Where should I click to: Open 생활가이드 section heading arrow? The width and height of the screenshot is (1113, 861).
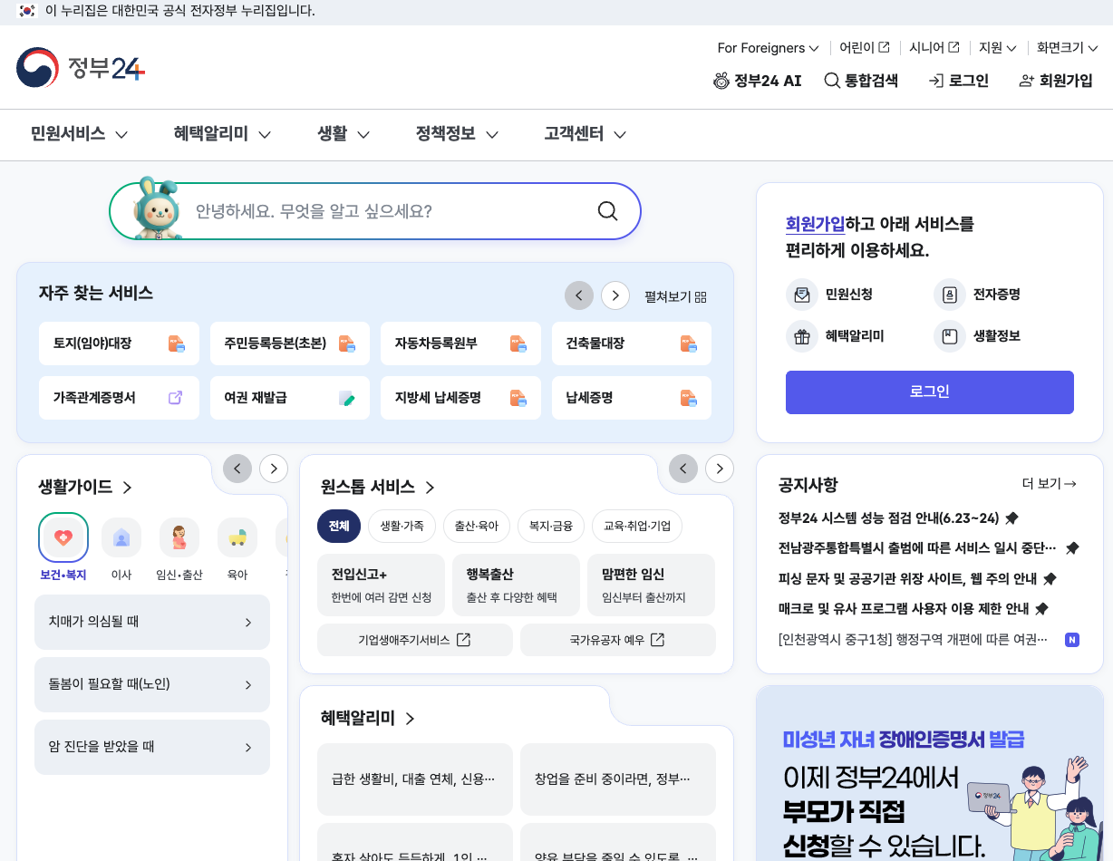[127, 488]
